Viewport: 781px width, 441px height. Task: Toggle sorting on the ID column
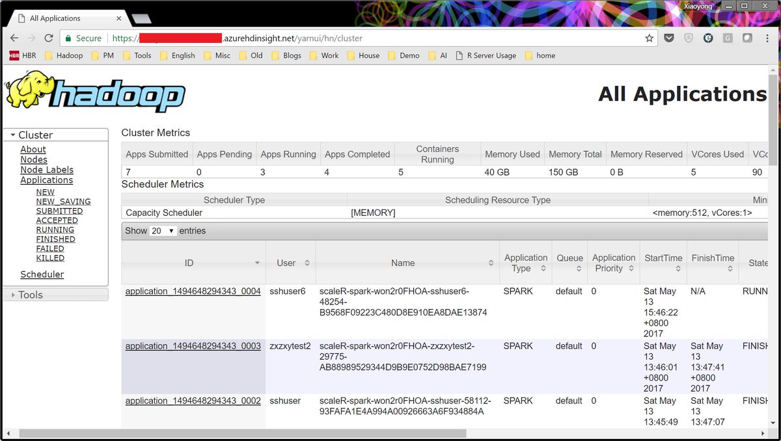click(x=189, y=263)
